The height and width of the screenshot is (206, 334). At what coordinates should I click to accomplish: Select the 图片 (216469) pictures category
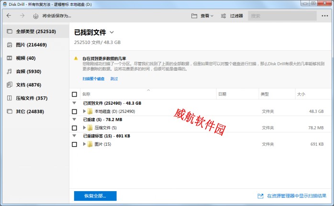[31, 45]
